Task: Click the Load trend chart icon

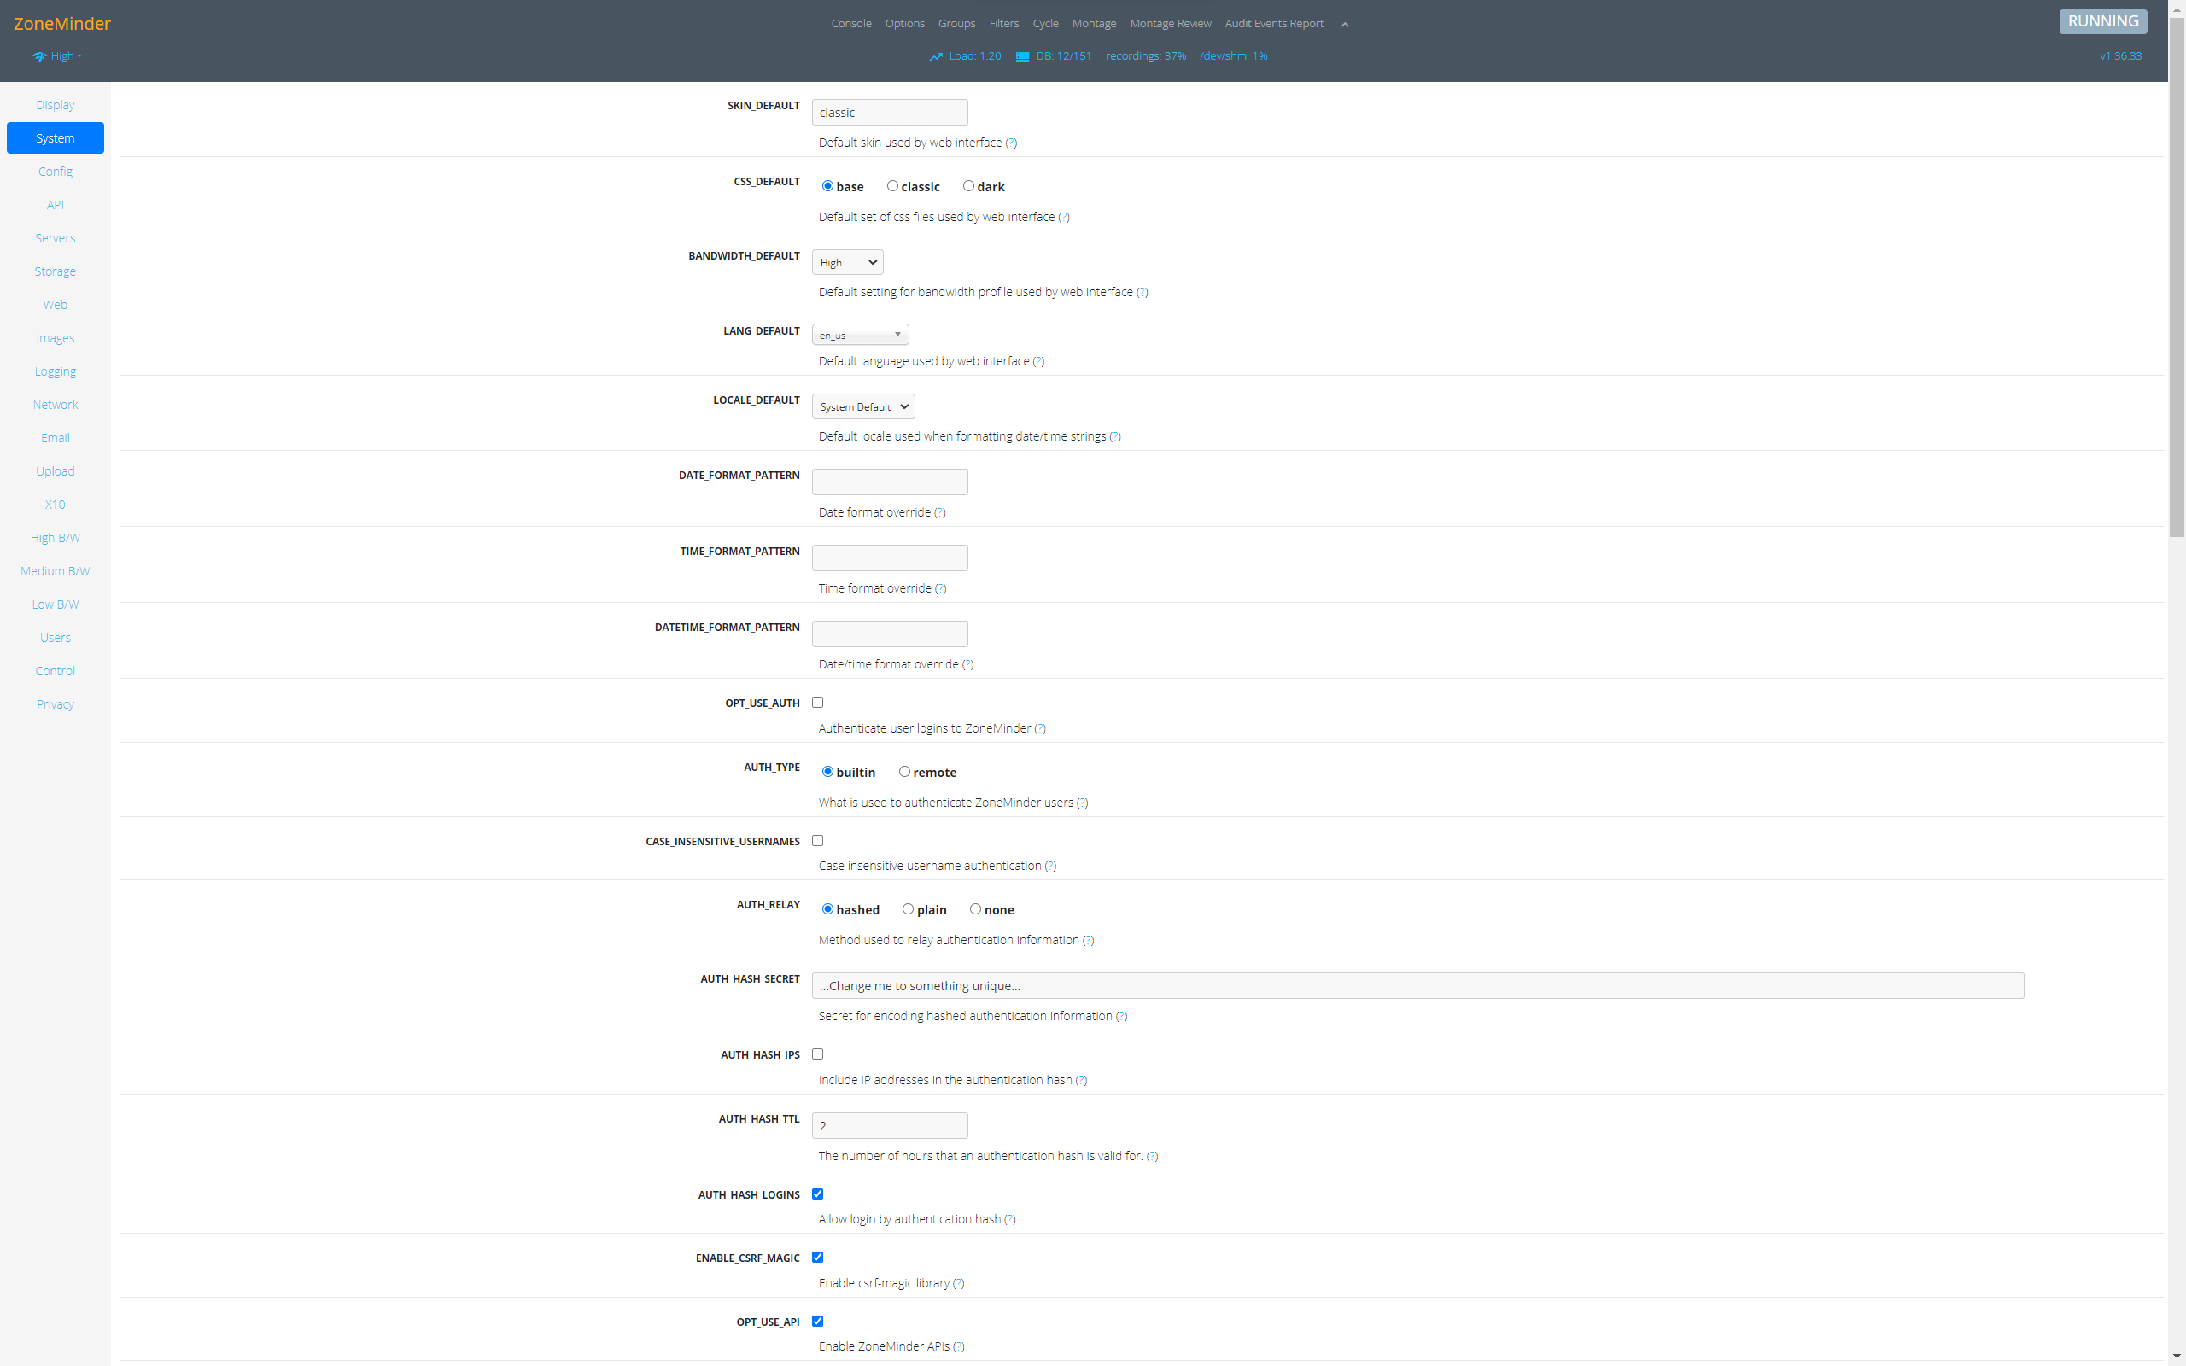Action: click(x=935, y=57)
